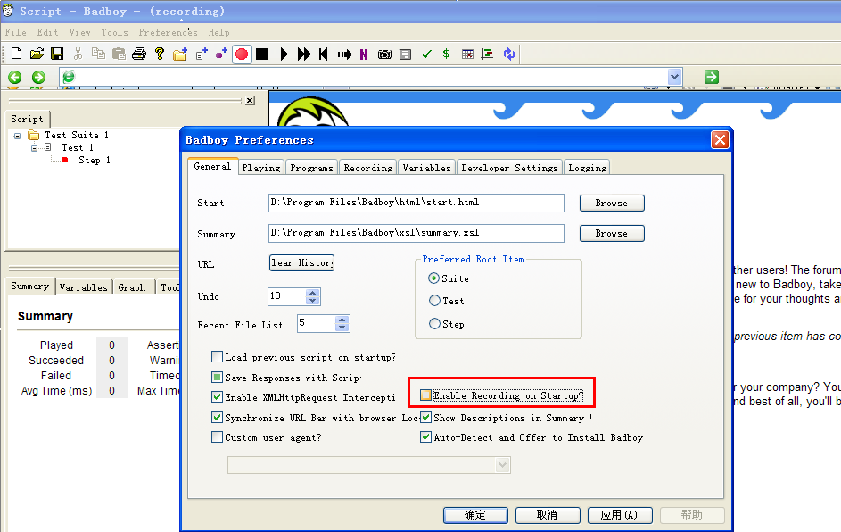The image size is (841, 532).
Task: Close the script pane with X
Action: point(250,100)
